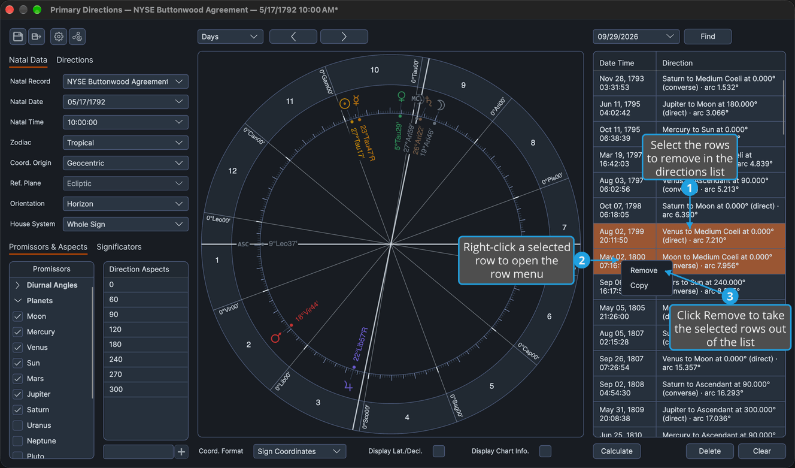Collapse the Planets tree group
This screenshot has height=468, width=795.
point(17,301)
